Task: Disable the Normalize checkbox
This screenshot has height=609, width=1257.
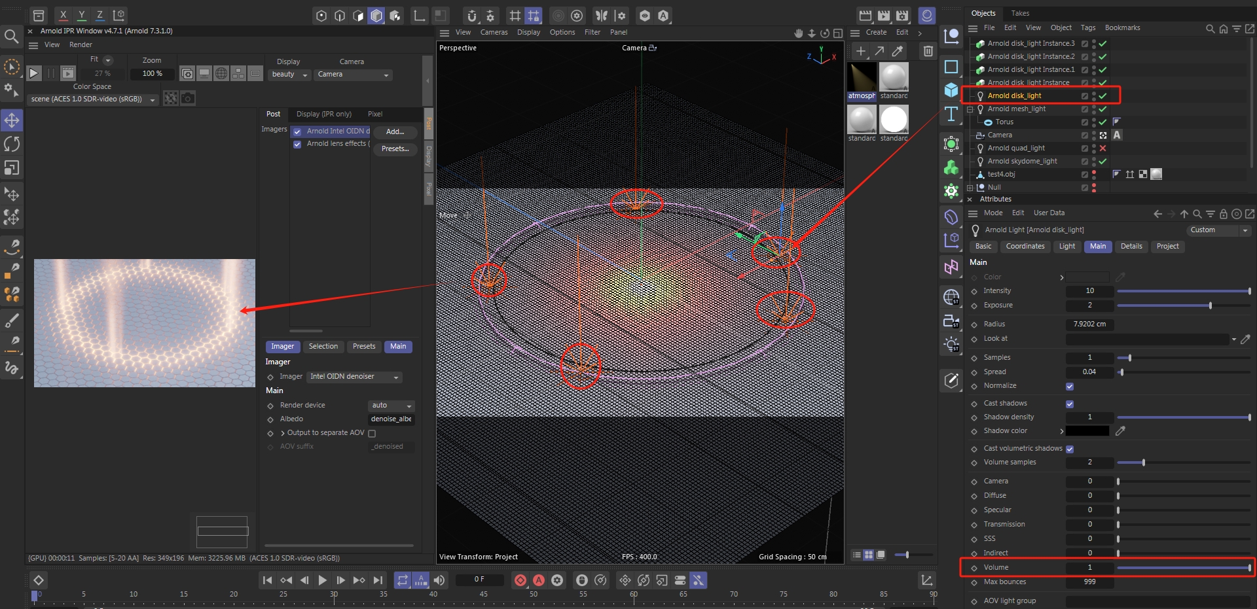Action: click(x=1070, y=387)
